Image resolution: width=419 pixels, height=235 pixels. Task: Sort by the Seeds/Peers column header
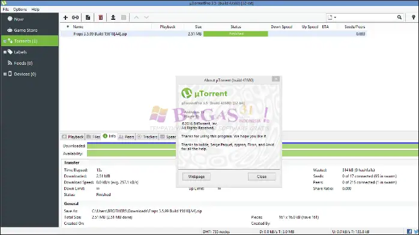[355, 26]
